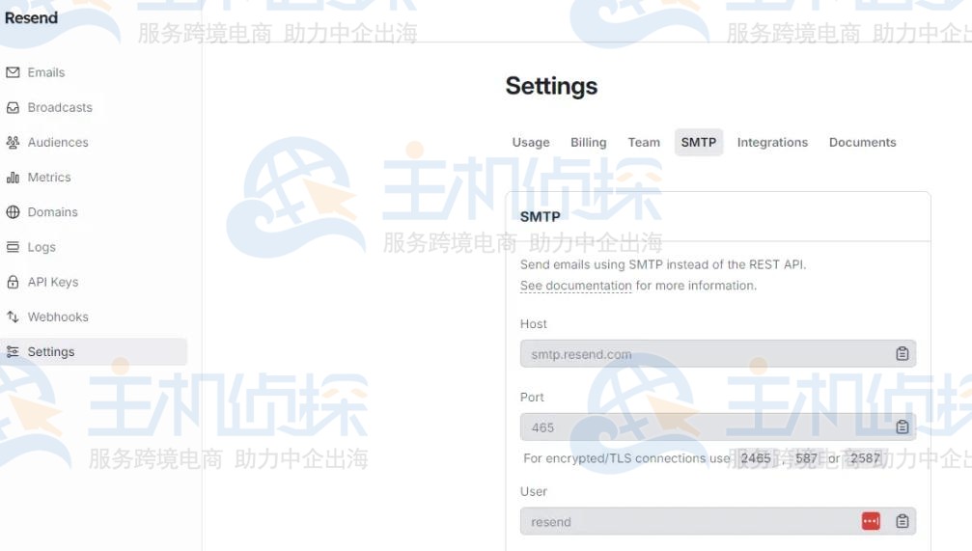This screenshot has width=972, height=551.
Task: Click the 587 port value
Action: 806,458
